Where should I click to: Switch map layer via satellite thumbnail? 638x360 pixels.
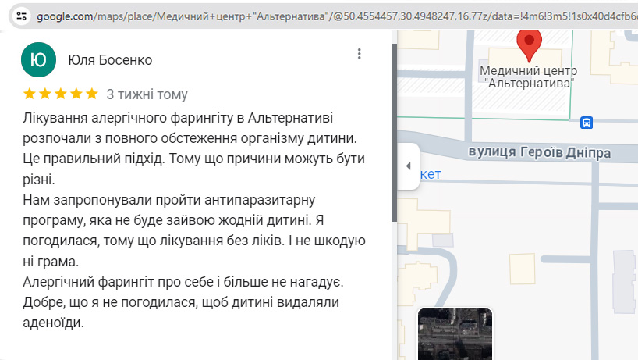coord(455,334)
